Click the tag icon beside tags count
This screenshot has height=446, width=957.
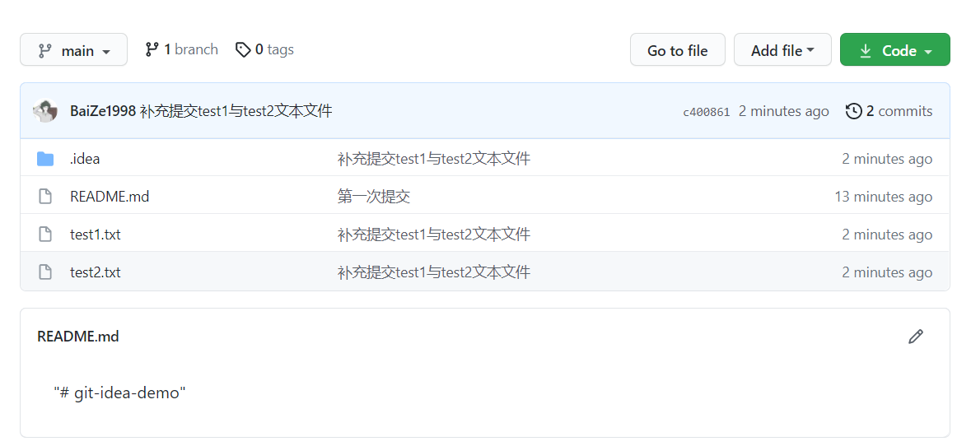243,49
